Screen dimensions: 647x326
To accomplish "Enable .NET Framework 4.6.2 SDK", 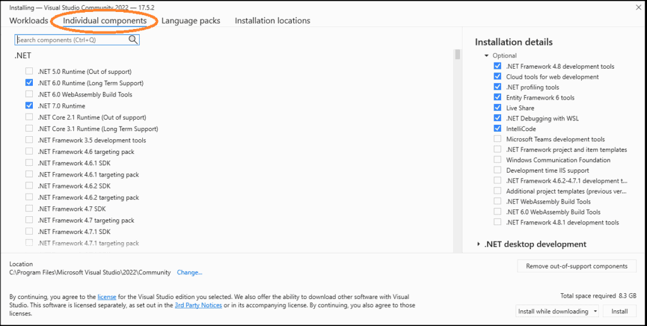I will 29,185.
